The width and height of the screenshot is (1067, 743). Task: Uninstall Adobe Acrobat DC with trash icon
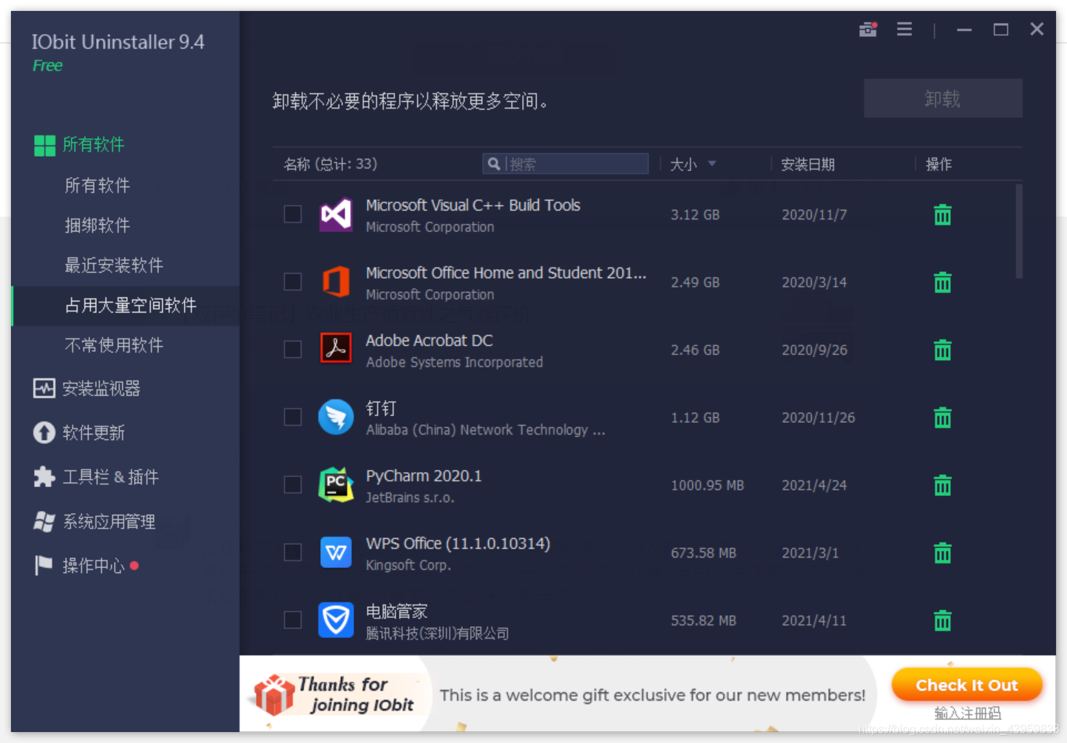coord(942,350)
